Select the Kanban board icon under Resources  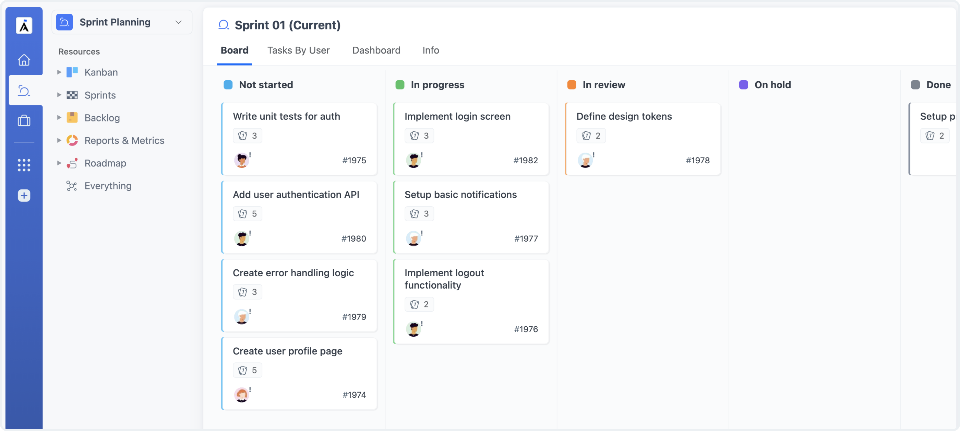tap(72, 72)
